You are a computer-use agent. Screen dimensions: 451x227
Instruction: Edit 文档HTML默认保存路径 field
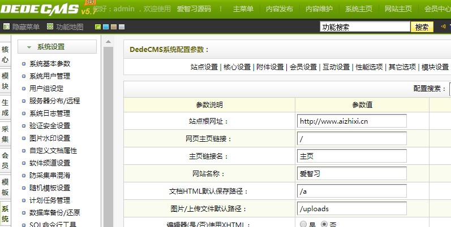coord(352,191)
